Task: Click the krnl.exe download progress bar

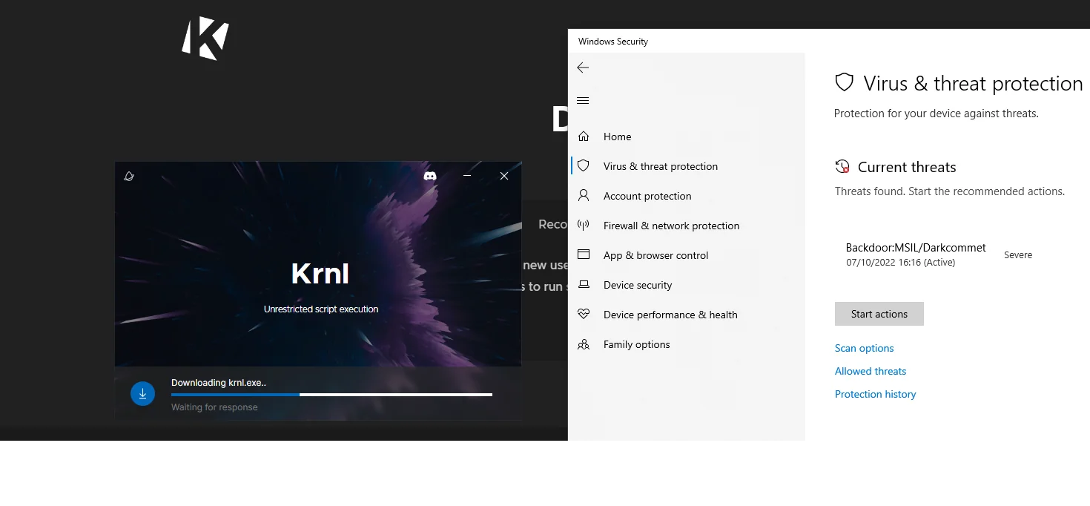Action: [331, 395]
